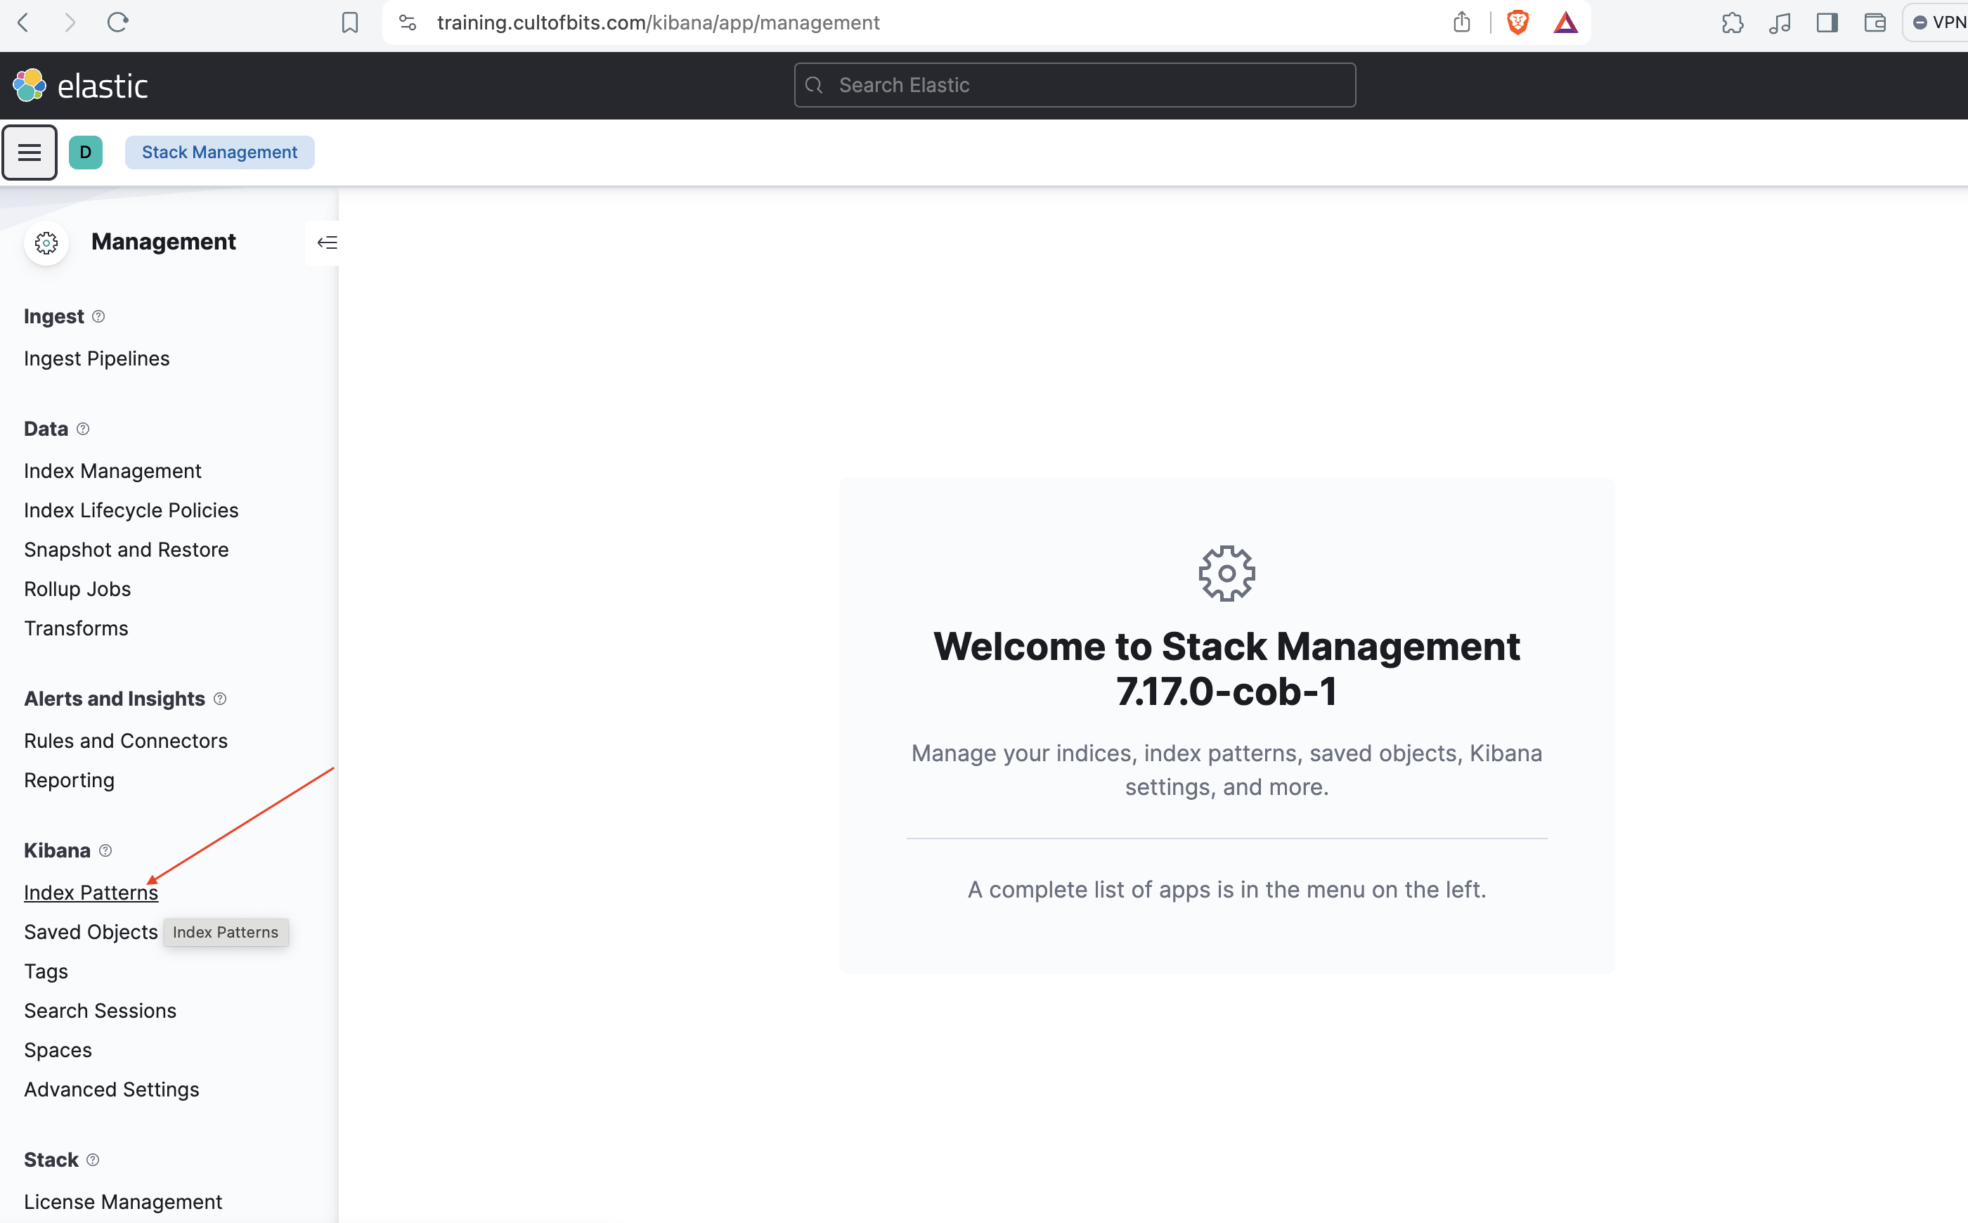1968x1223 pixels.
Task: Show help tooltip next to Ingest
Action: [98, 316]
